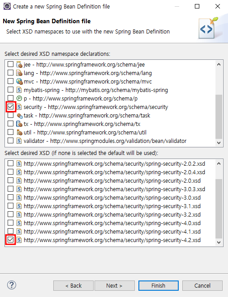Check the tx namespace checkbox
This screenshot has width=228, height=297.
click(10, 124)
